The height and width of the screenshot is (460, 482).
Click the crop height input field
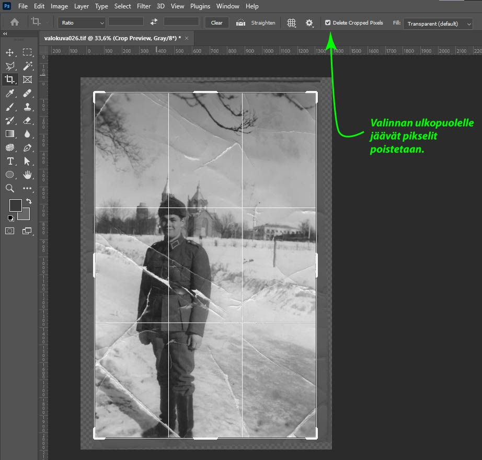181,21
